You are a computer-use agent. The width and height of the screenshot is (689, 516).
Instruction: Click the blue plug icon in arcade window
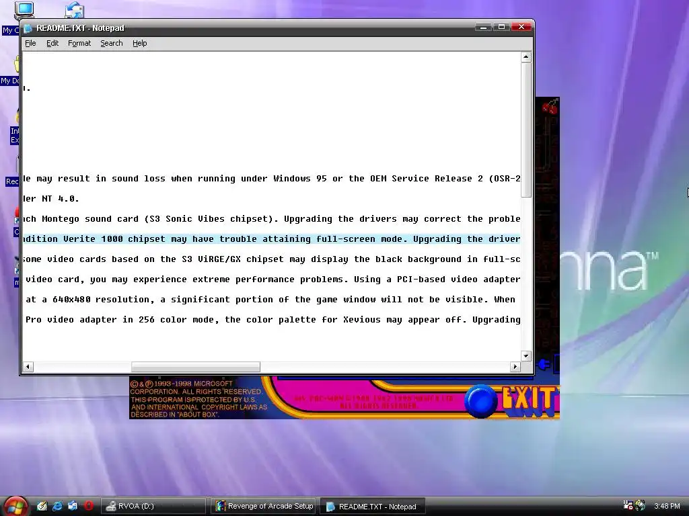pyautogui.click(x=544, y=364)
